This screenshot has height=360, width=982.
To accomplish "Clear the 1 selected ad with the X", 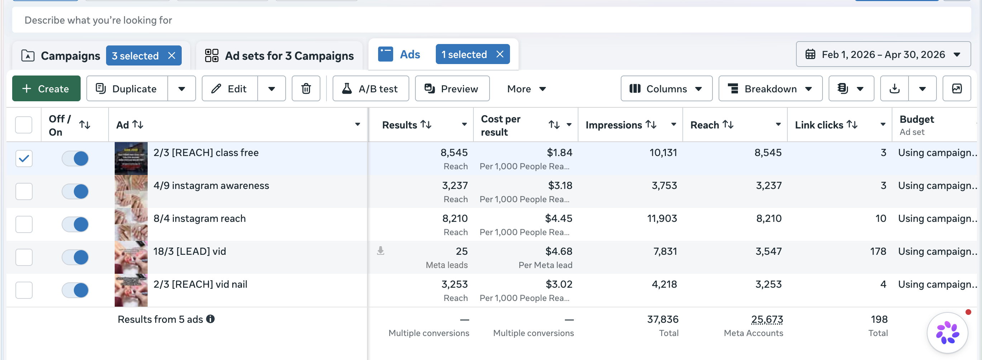I will pos(500,54).
